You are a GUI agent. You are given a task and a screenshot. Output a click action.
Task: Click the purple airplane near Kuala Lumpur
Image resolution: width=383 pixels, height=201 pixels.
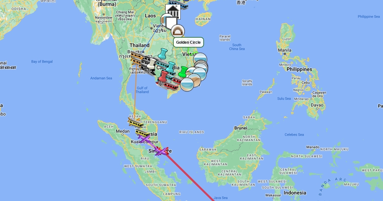(x=144, y=138)
